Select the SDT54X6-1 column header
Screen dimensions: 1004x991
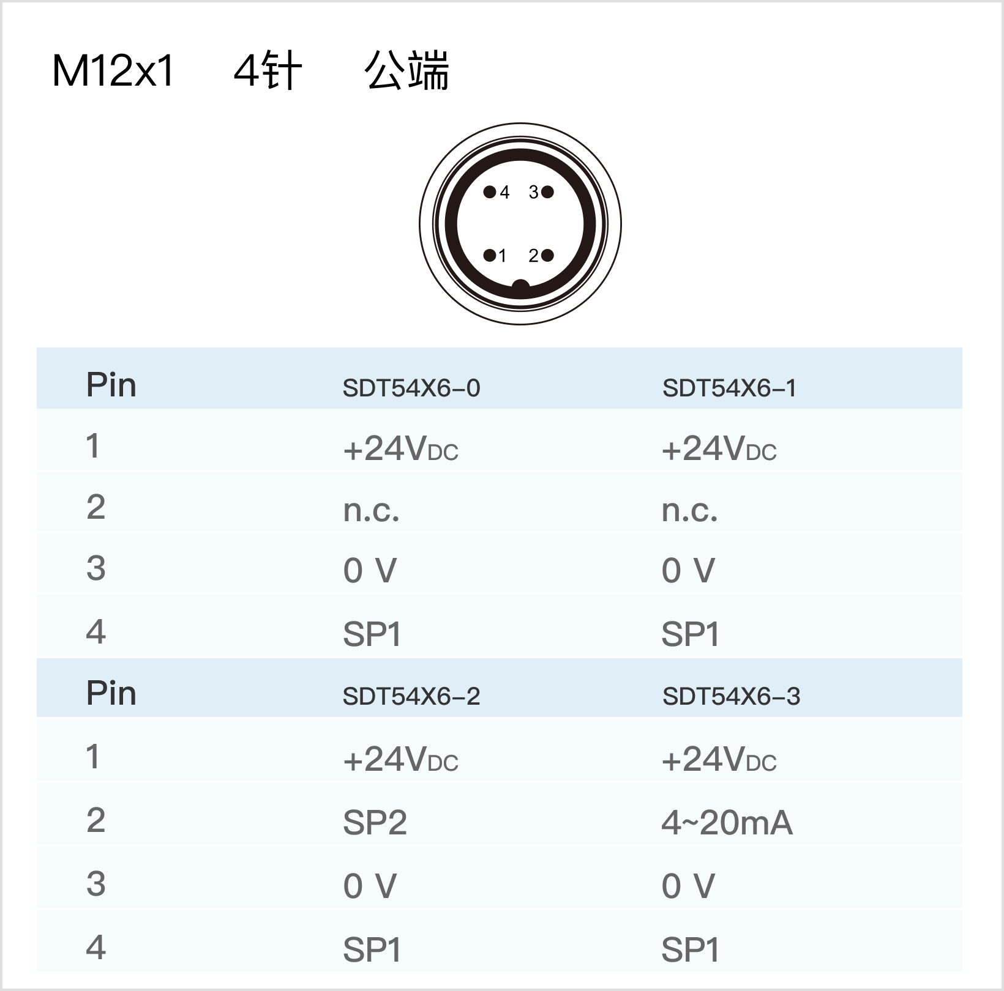coord(730,388)
